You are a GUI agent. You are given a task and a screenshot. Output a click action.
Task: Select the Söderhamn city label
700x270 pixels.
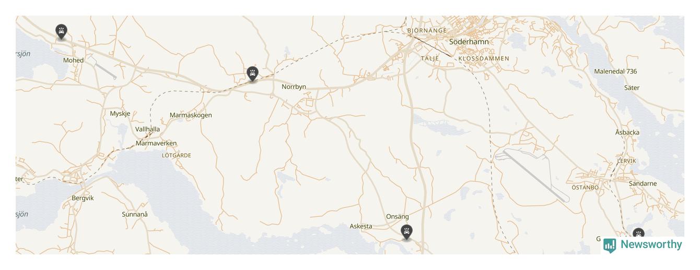(469, 42)
